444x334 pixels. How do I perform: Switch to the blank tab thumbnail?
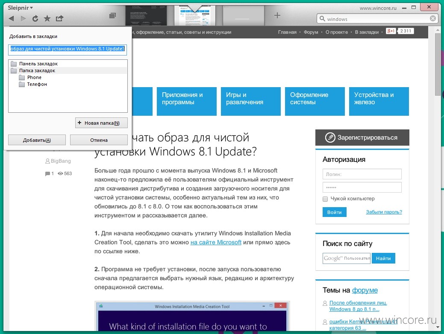click(x=244, y=15)
